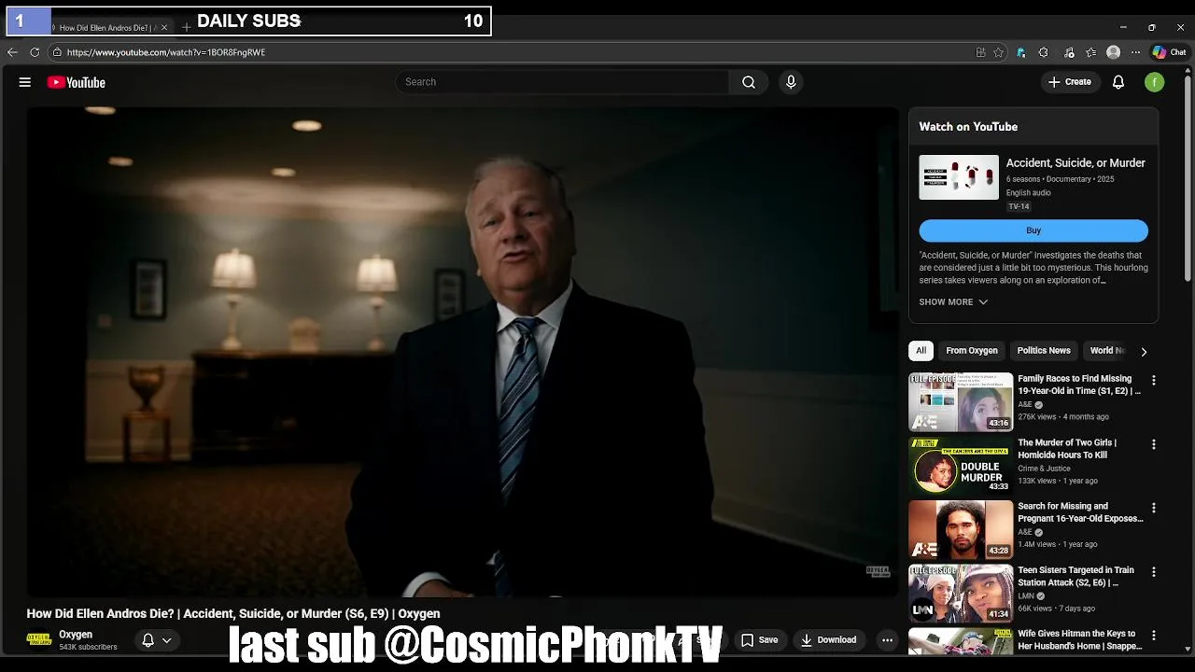Click the browser address bar URL
Image resolution: width=1195 pixels, height=672 pixels.
click(x=166, y=52)
